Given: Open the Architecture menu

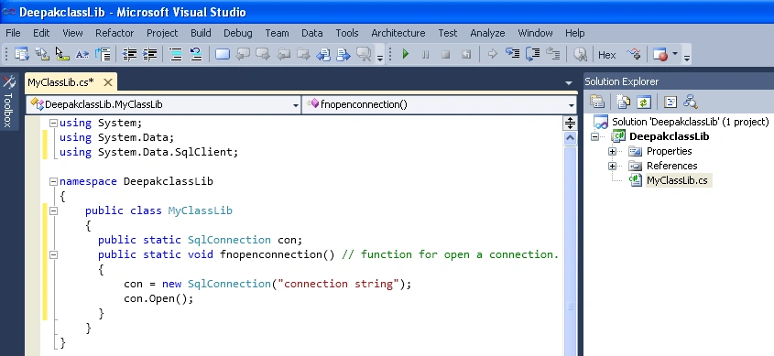Looking at the screenshot, I should [398, 33].
